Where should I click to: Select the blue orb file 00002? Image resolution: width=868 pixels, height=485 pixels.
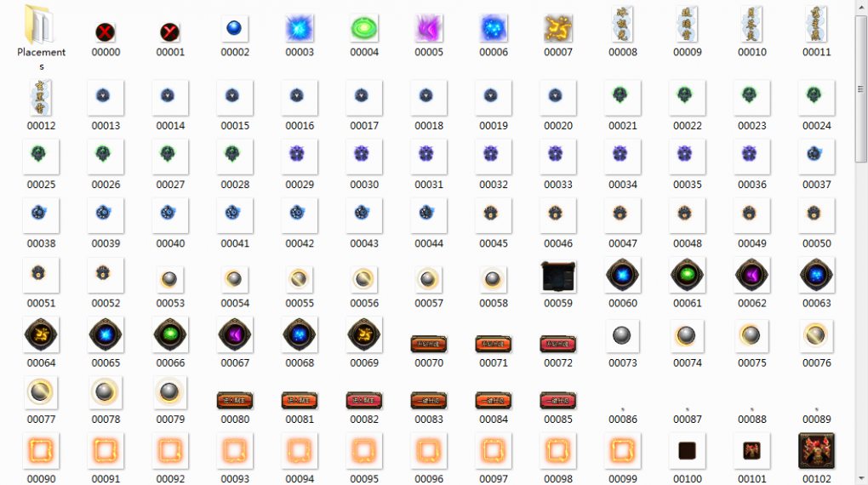pyautogui.click(x=235, y=29)
